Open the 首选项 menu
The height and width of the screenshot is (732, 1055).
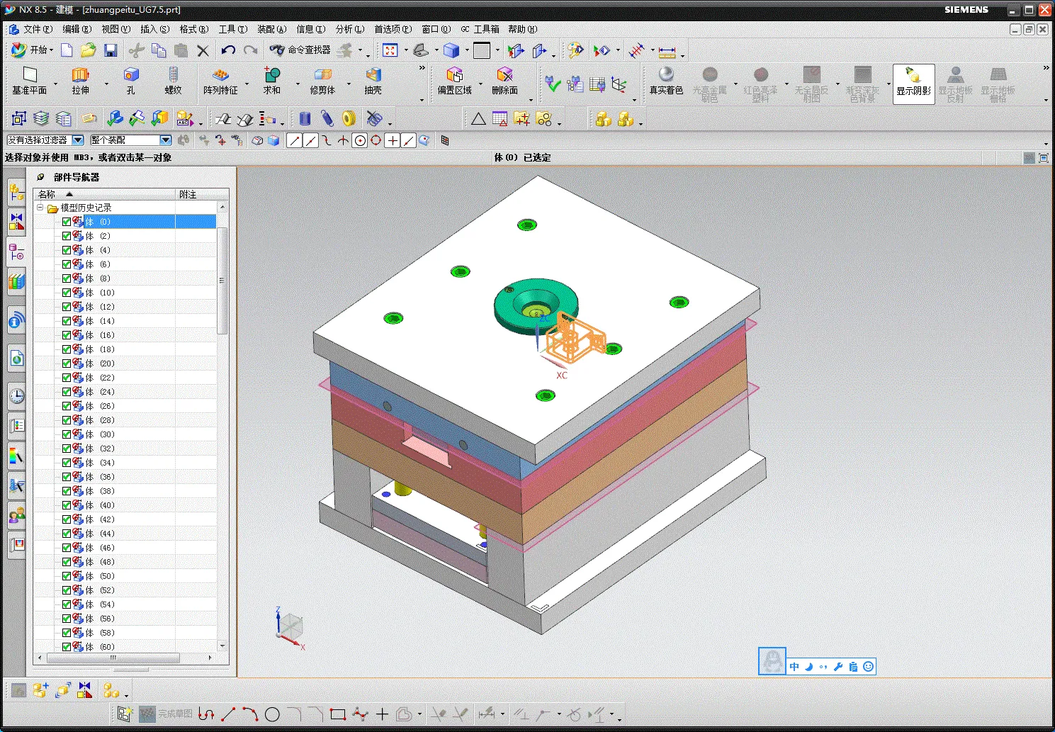point(393,29)
